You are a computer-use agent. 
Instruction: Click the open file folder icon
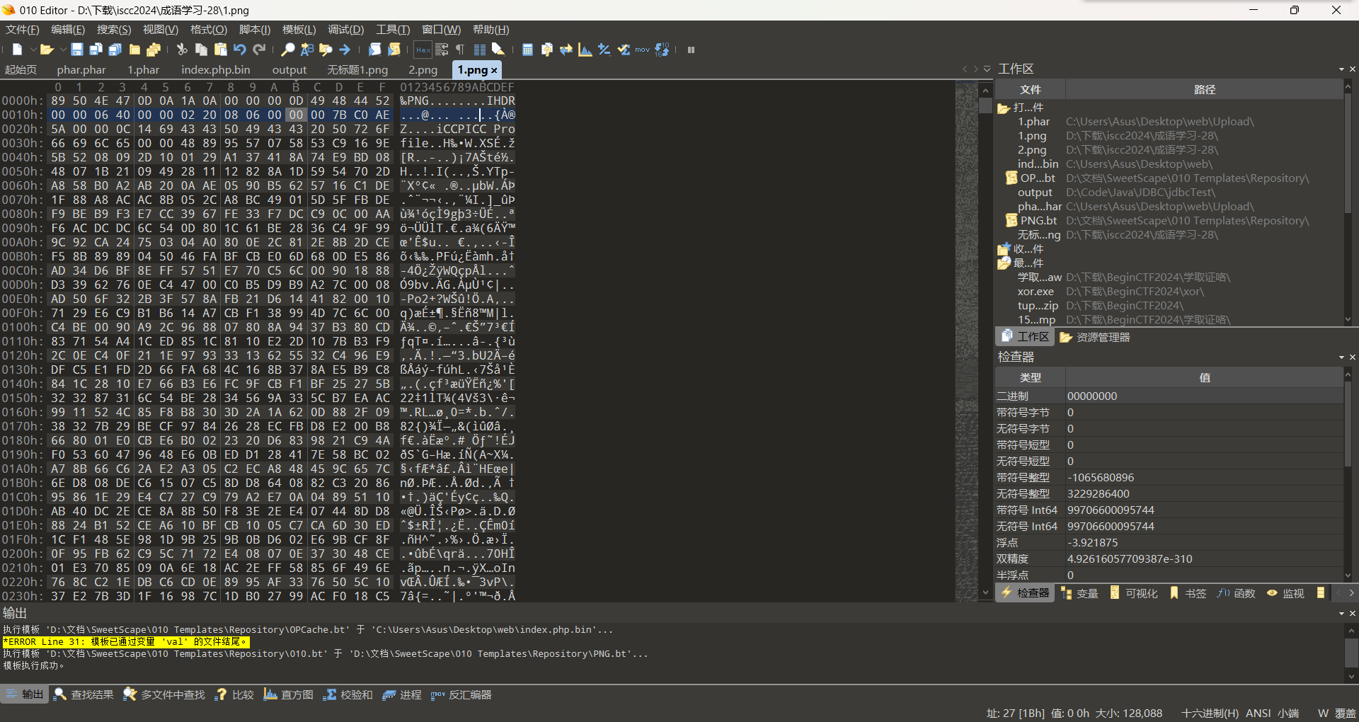(x=47, y=50)
